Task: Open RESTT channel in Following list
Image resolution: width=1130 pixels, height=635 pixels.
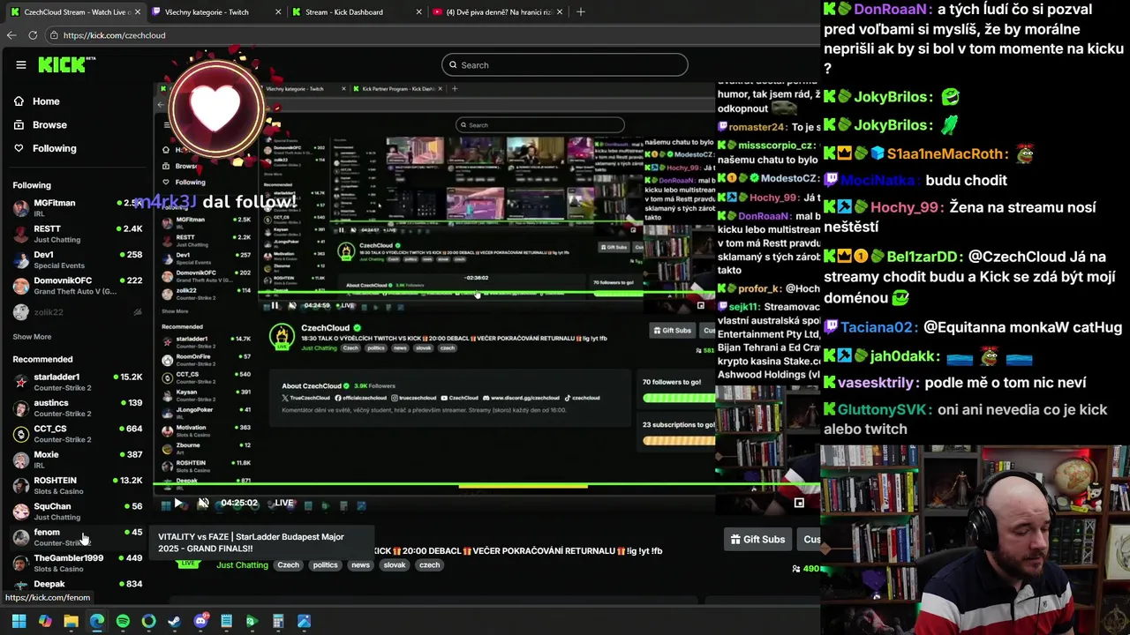Action: [x=78, y=234]
